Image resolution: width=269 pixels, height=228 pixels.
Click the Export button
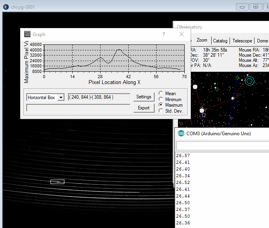[x=143, y=108]
